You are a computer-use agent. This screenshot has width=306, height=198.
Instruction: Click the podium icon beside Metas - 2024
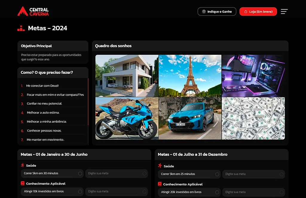point(21,28)
